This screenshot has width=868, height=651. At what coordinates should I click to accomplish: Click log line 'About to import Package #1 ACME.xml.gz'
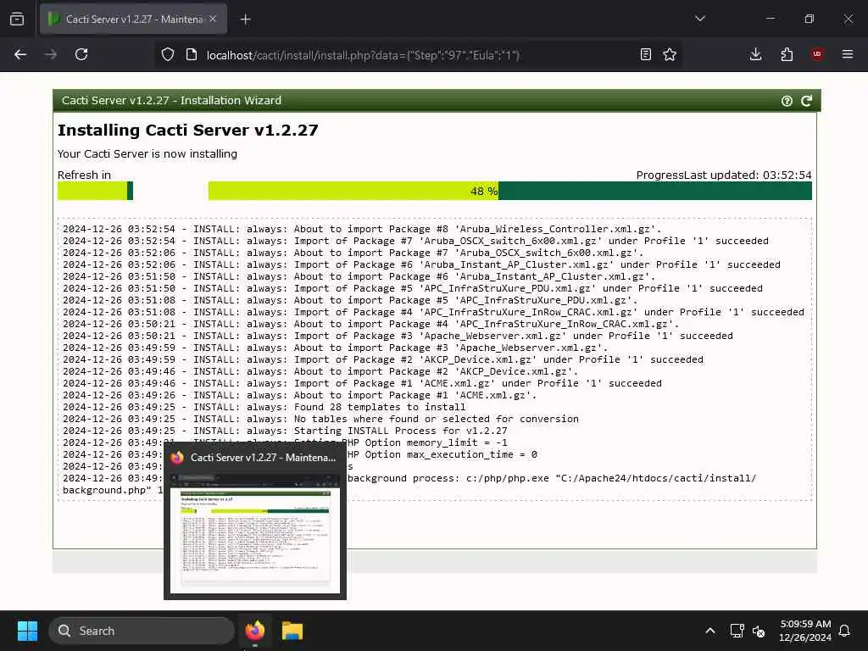(x=299, y=395)
